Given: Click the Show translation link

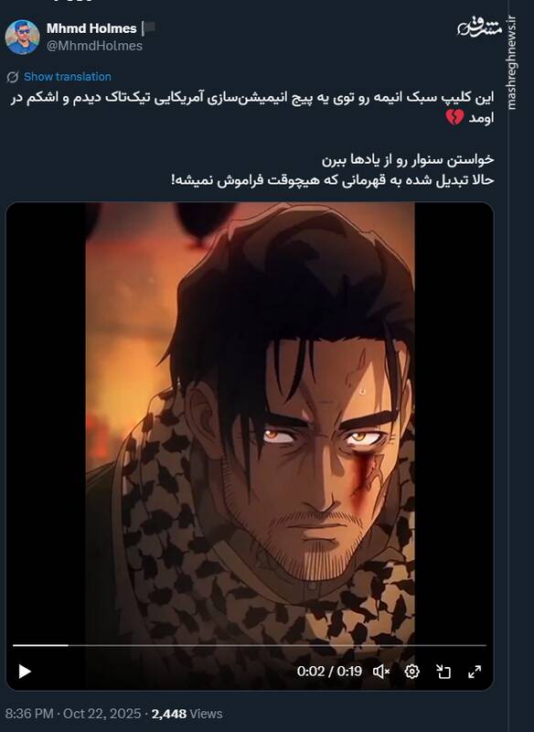Looking at the screenshot, I should coord(67,77).
